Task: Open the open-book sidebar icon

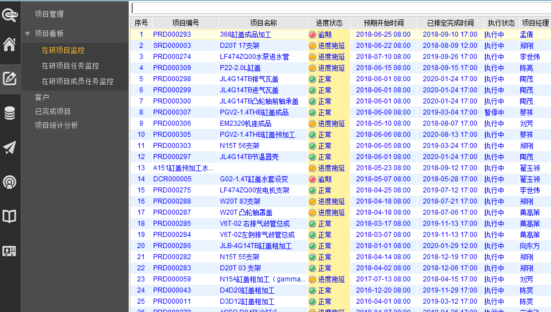Action: click(9, 216)
